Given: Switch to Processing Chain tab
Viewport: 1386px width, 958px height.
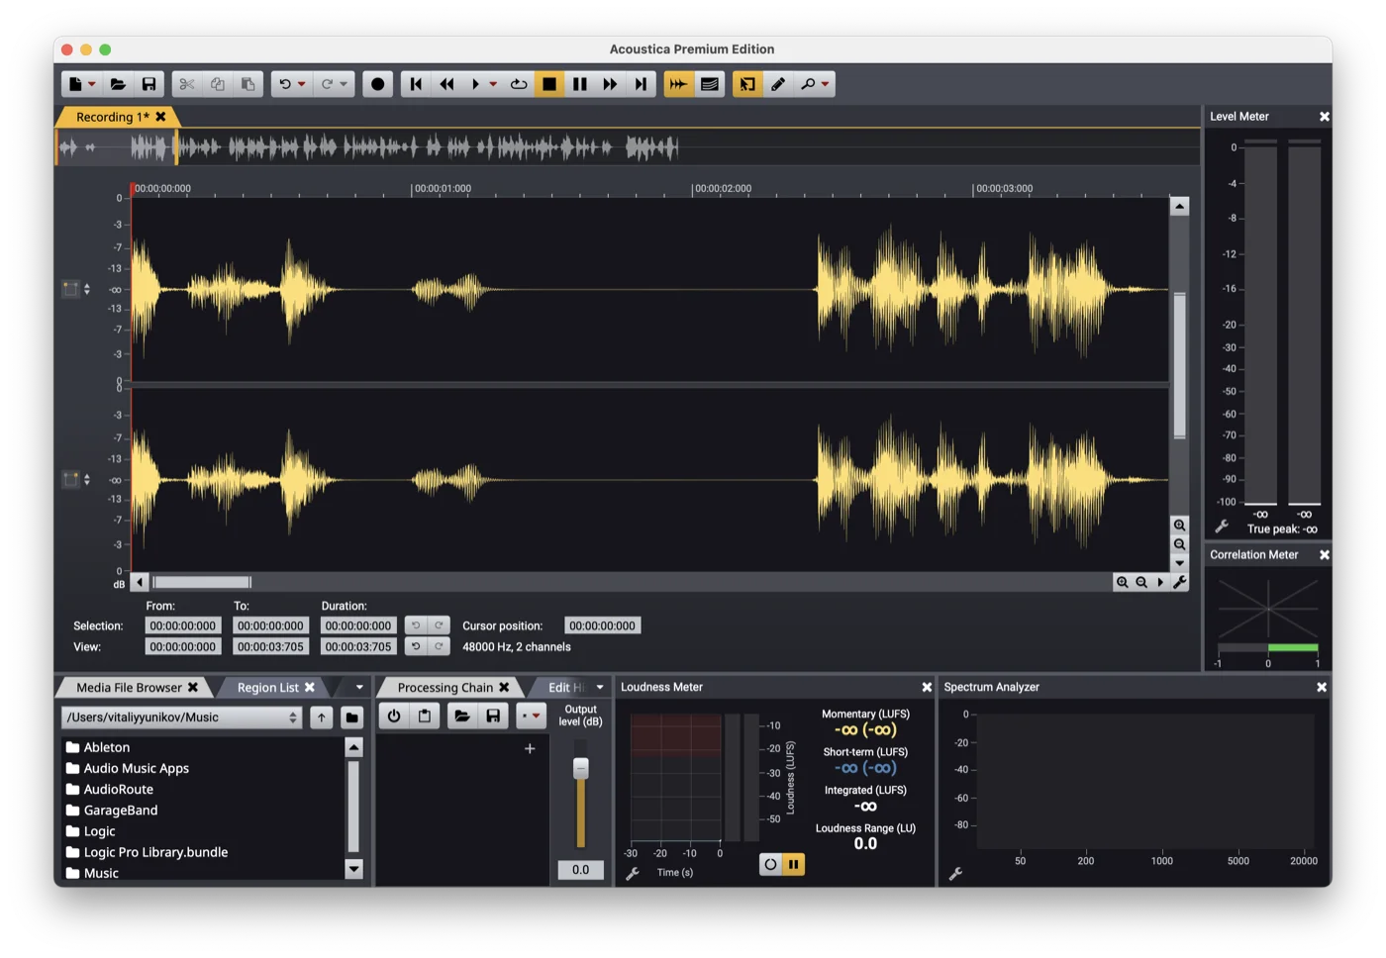Looking at the screenshot, I should coord(445,687).
